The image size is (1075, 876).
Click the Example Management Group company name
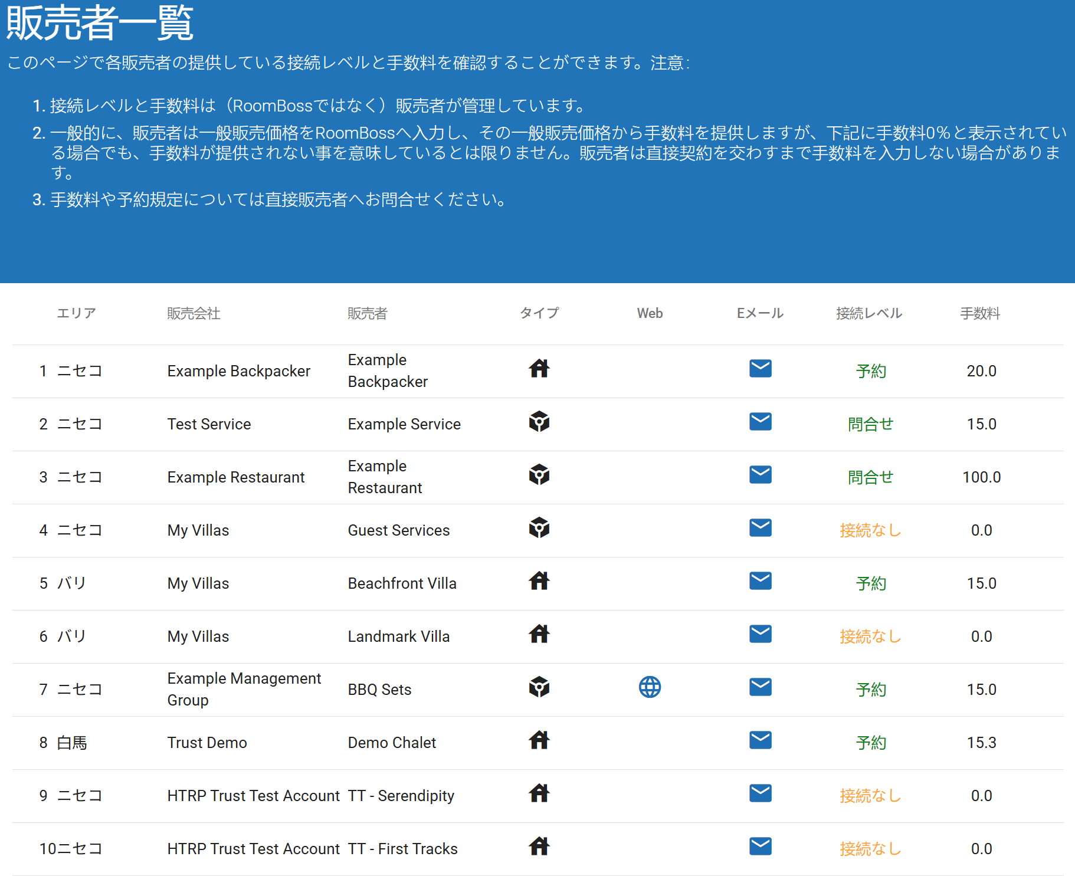click(244, 689)
